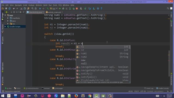
Task: Click the Undo arrow icon
Action: [14, 8]
